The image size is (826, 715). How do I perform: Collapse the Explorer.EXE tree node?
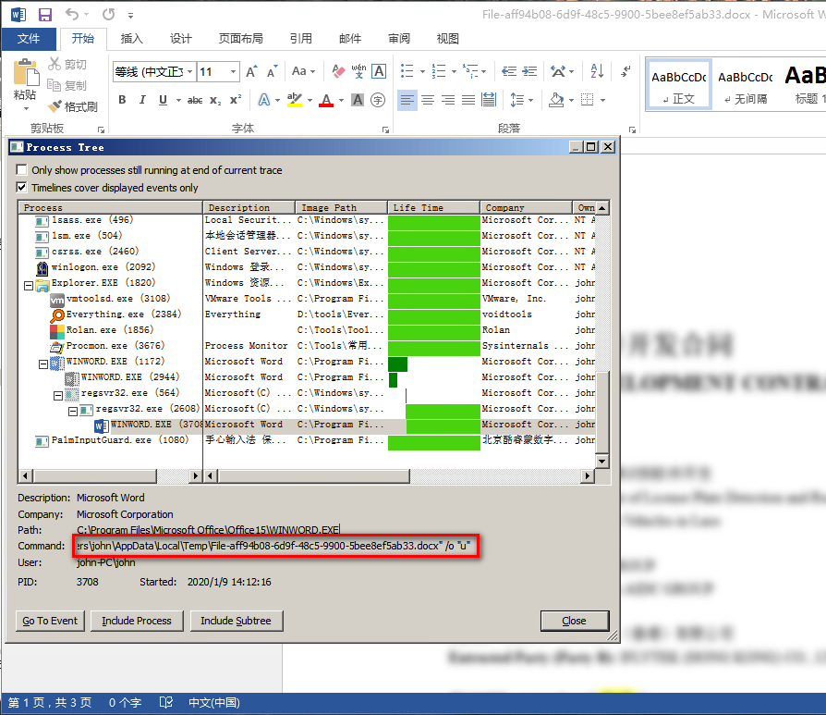(x=29, y=286)
